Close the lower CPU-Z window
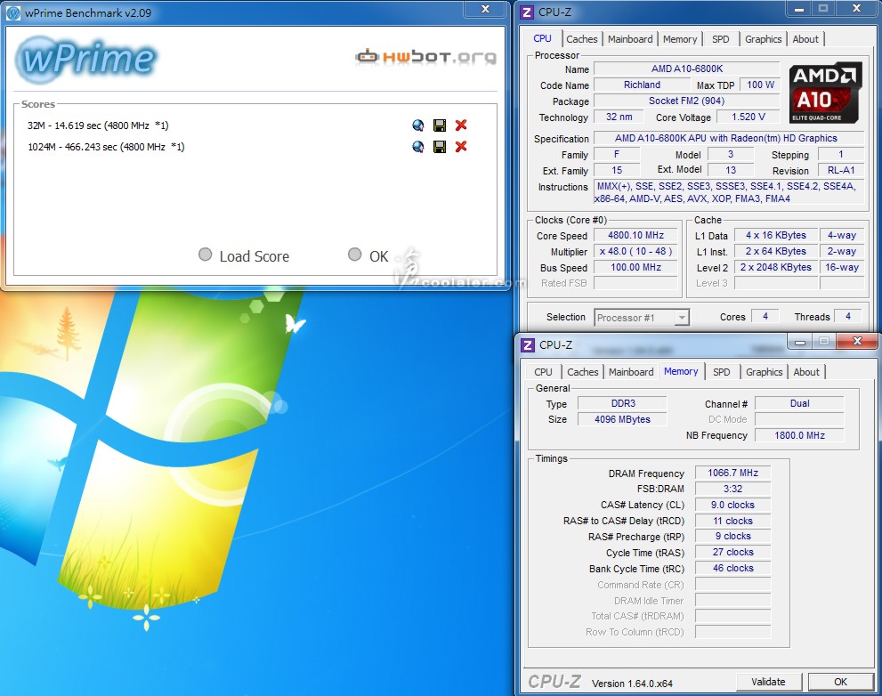The image size is (882, 696). [857, 340]
